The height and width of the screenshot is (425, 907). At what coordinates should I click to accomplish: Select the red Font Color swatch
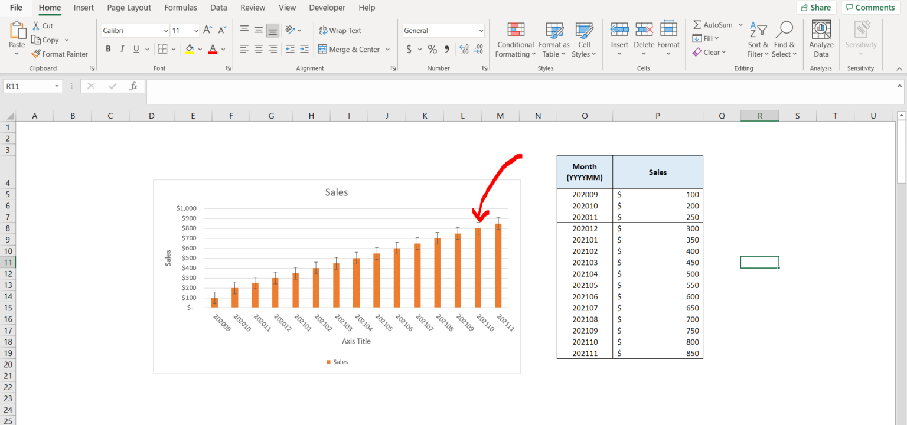[213, 49]
